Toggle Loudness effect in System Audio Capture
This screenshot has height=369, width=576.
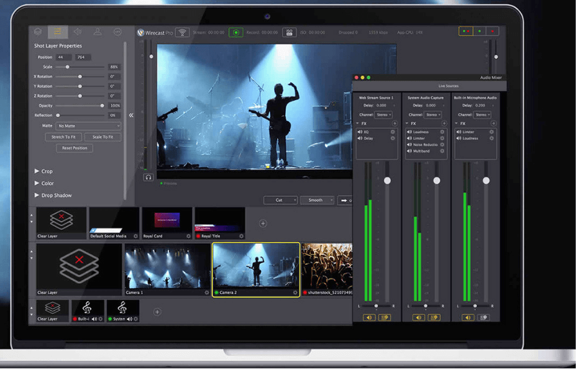(409, 132)
